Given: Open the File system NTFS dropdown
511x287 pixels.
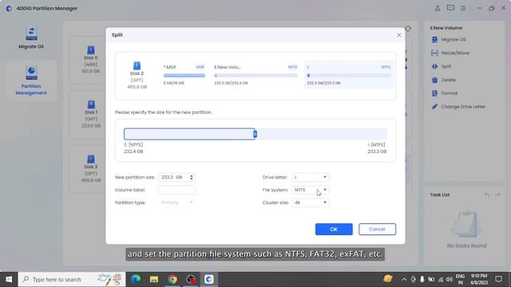Looking at the screenshot, I should click(x=310, y=190).
